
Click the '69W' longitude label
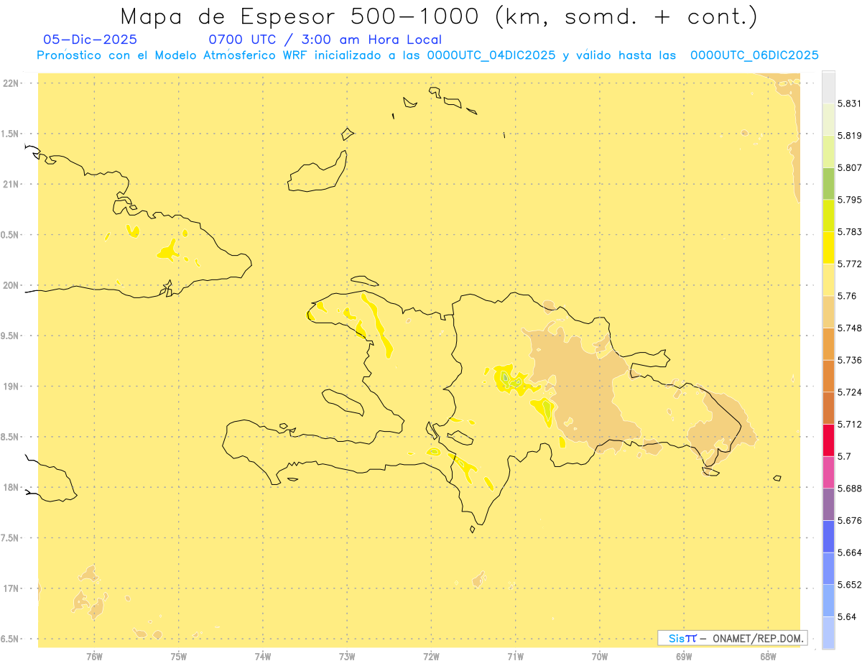pos(684,656)
